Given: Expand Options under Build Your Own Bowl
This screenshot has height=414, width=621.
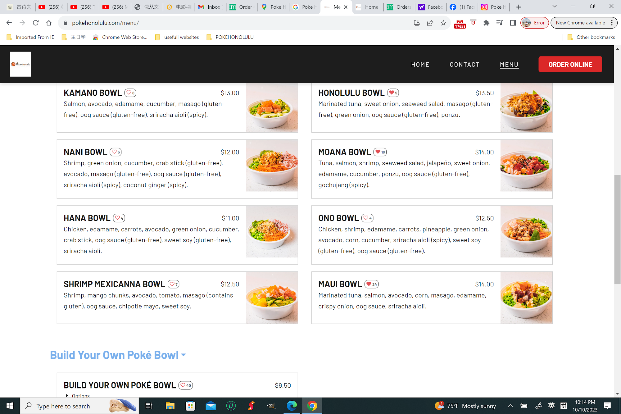Looking at the screenshot, I should [x=78, y=396].
